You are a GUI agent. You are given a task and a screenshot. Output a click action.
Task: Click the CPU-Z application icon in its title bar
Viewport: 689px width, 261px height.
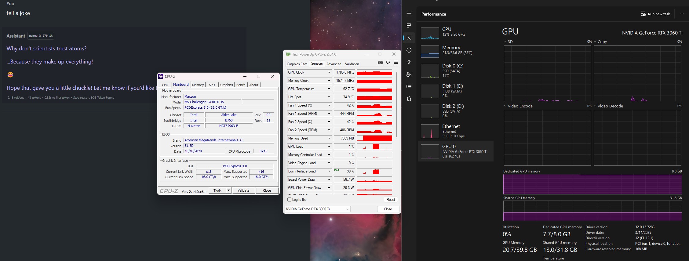(161, 76)
